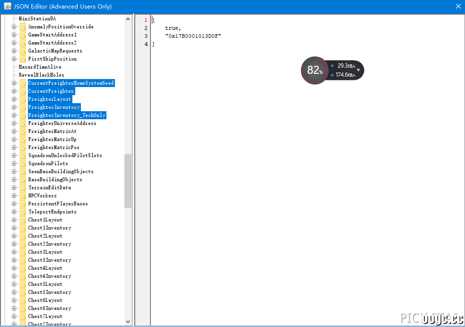
Task: Open the network speed widget dropdown arrow
Action: pyautogui.click(x=358, y=71)
